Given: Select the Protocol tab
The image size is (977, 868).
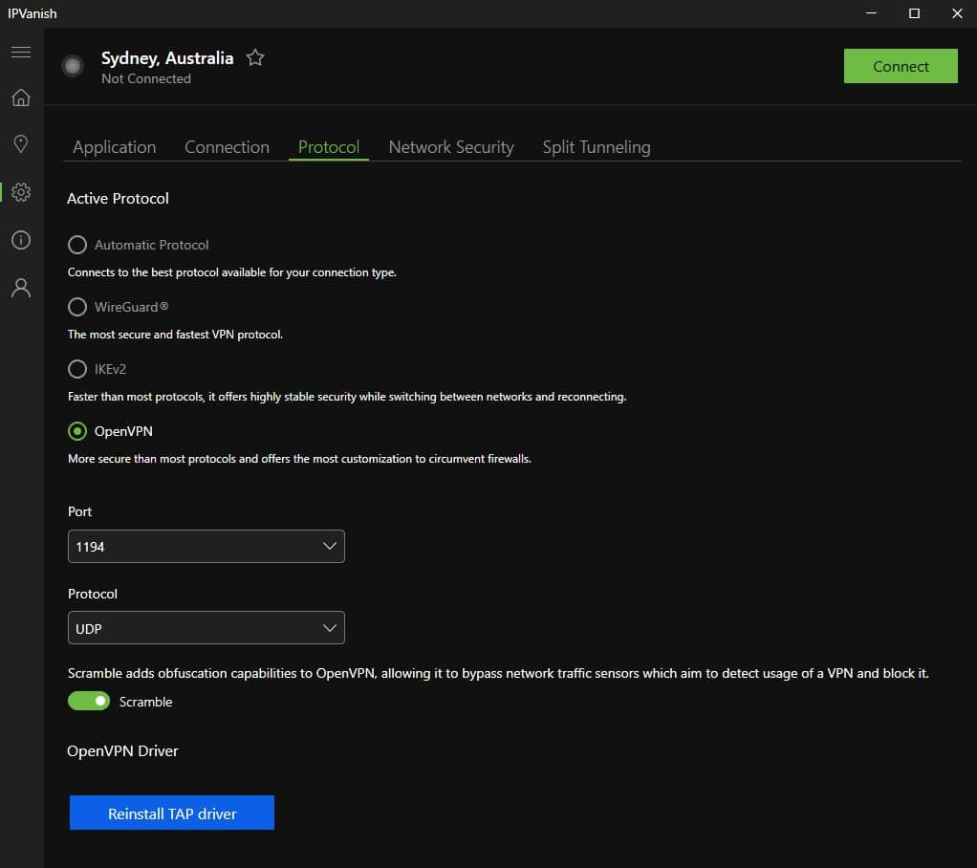Looking at the screenshot, I should pyautogui.click(x=328, y=147).
